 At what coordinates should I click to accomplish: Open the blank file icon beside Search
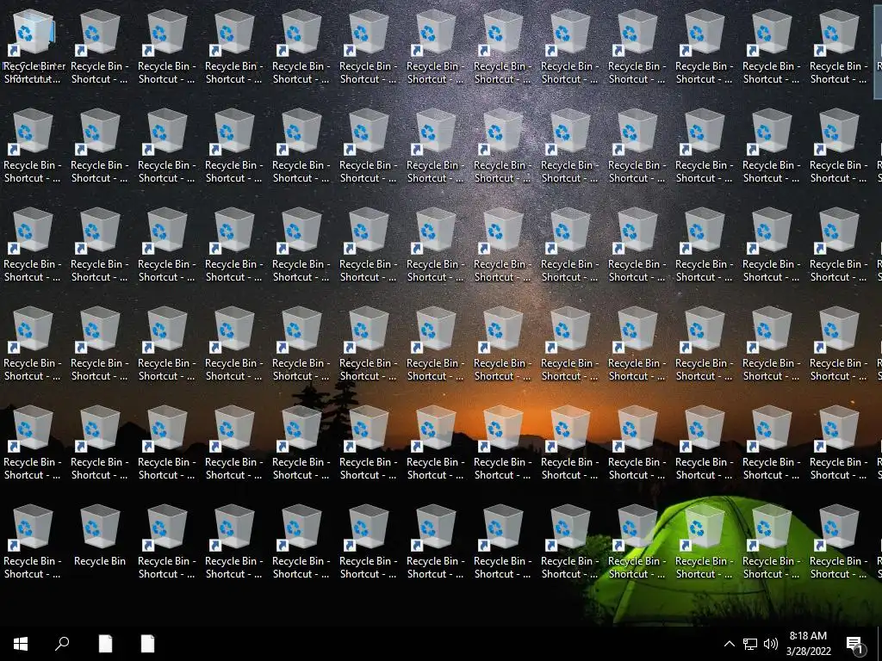(105, 644)
